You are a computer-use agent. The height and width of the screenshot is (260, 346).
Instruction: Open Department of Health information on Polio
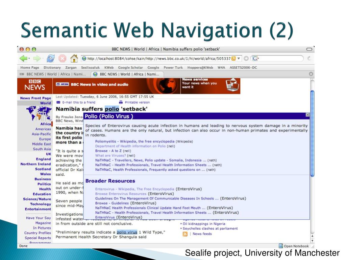pos(130,146)
